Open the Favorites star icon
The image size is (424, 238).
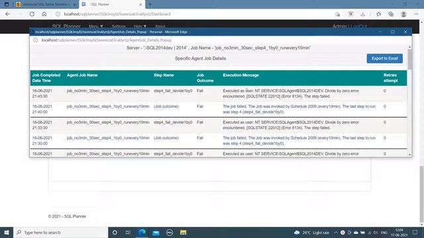(x=378, y=14)
